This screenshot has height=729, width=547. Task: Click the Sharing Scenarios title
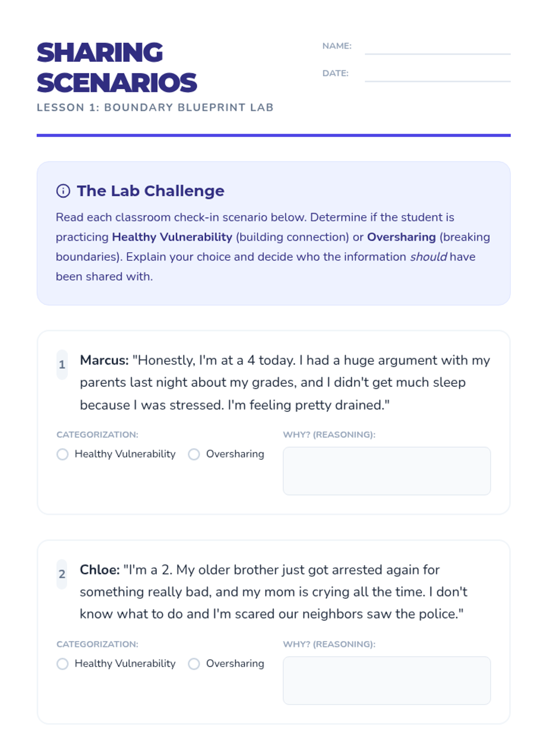pyautogui.click(x=117, y=67)
